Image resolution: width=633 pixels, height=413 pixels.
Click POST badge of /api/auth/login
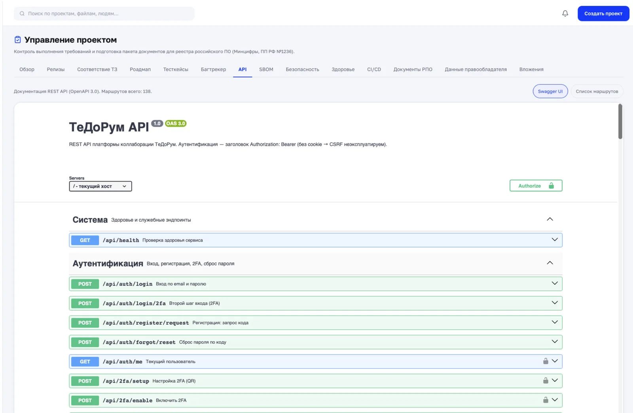tap(85, 284)
